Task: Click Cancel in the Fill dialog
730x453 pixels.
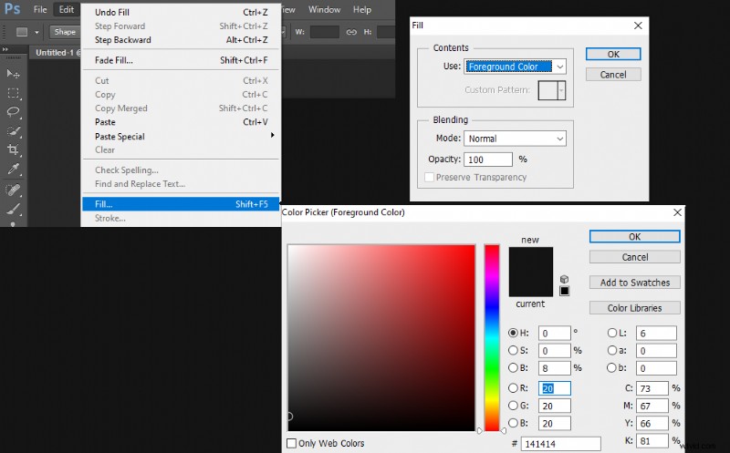Action: point(613,75)
